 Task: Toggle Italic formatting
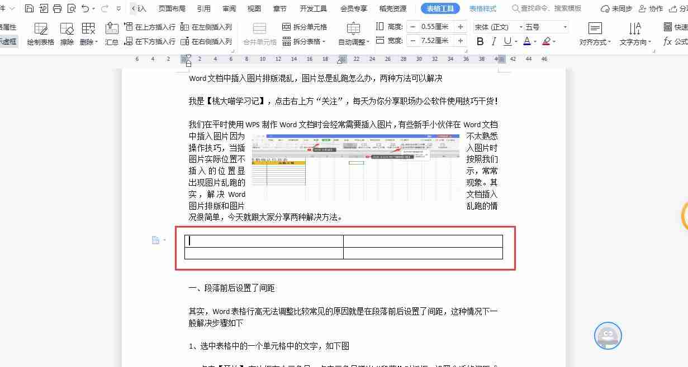coord(494,41)
